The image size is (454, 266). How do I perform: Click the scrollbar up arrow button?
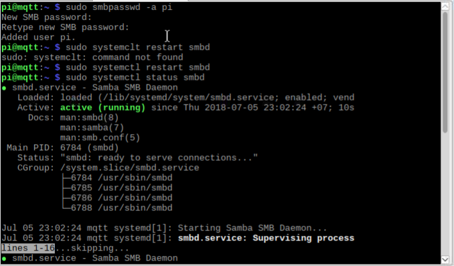click(445, 6)
